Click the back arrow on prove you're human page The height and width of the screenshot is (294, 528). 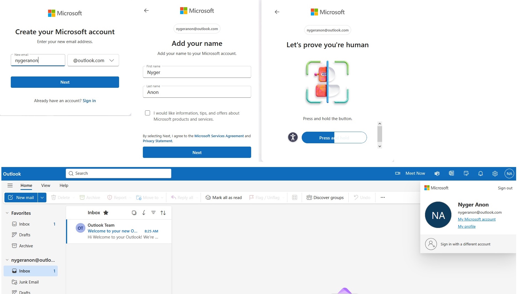[x=277, y=12]
